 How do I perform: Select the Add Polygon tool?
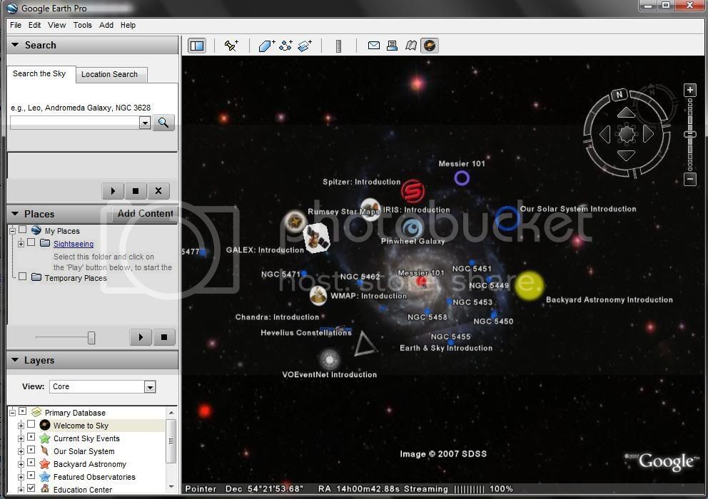coord(266,46)
